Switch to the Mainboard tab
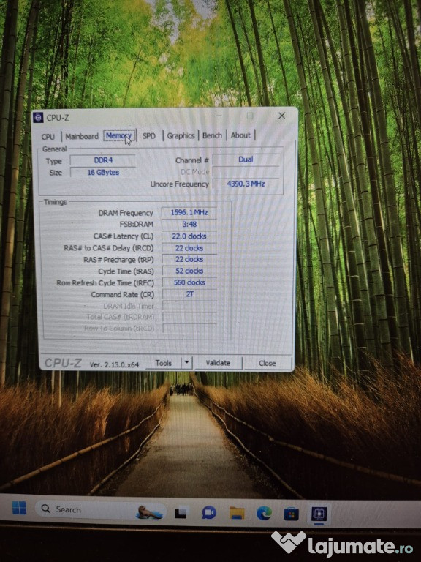421x562 pixels. 82,136
